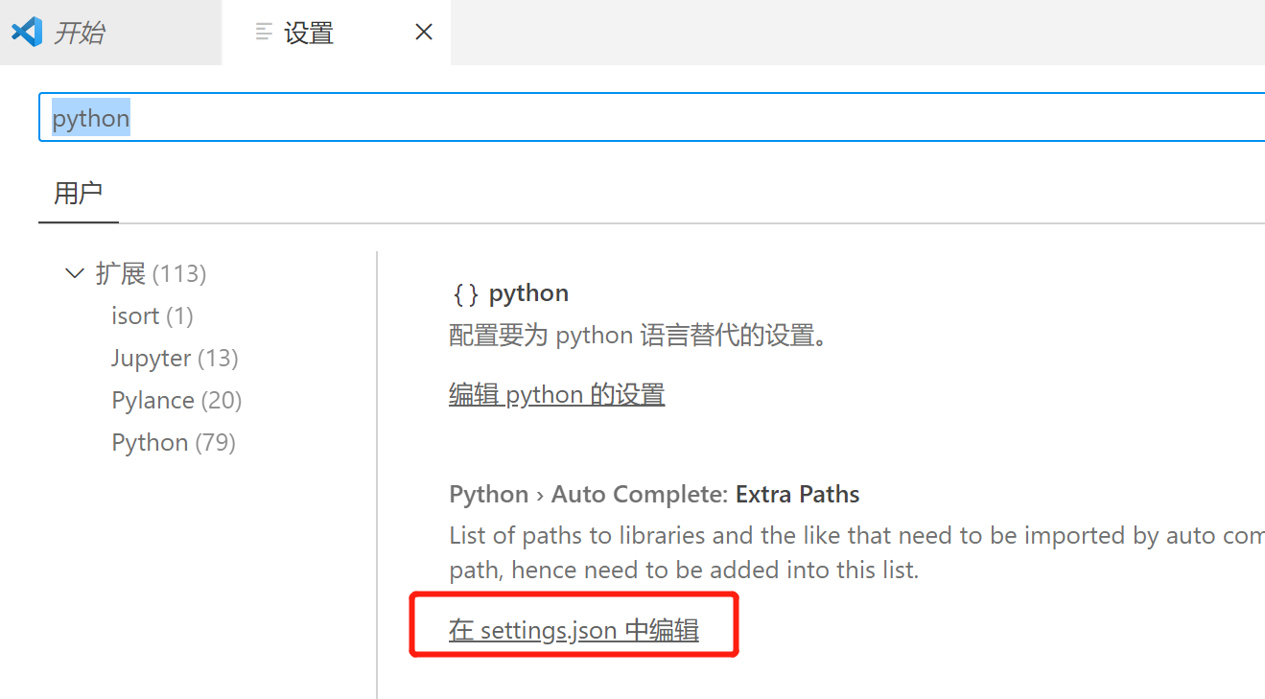The image size is (1265, 699).
Task: Click the settings file icon on 设置 tab
Action: (264, 33)
